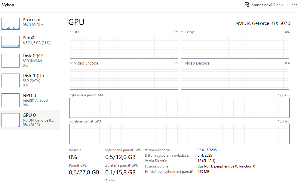Select the Procesor mini graph thumbnail

pyautogui.click(x=11, y=24)
